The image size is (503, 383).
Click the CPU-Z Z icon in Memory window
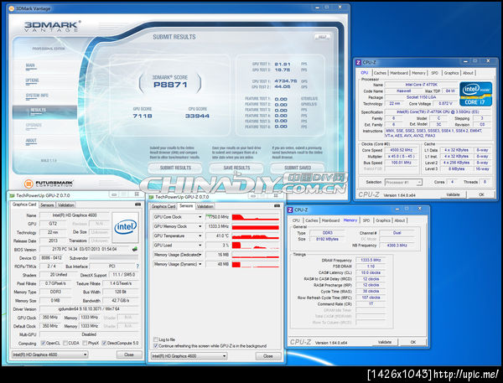[x=290, y=210]
